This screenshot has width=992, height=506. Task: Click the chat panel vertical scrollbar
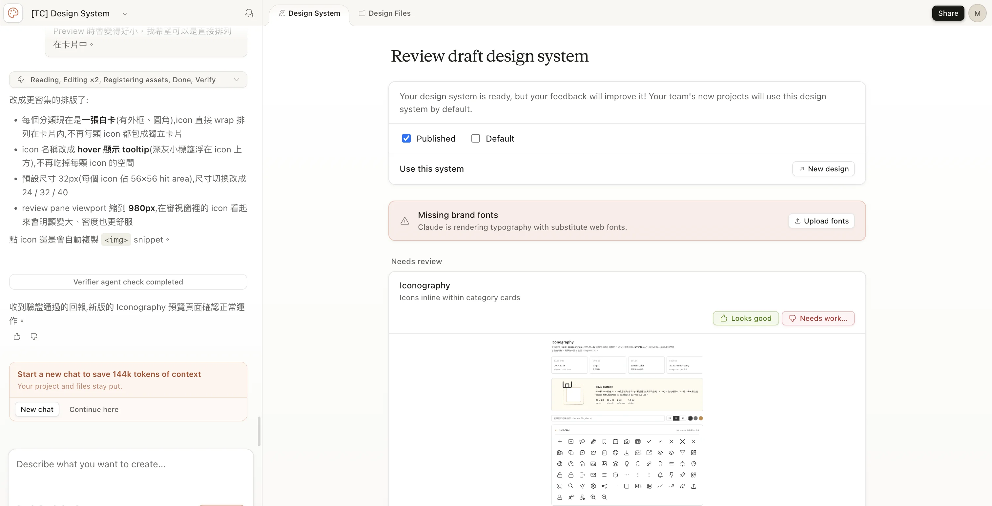click(259, 431)
